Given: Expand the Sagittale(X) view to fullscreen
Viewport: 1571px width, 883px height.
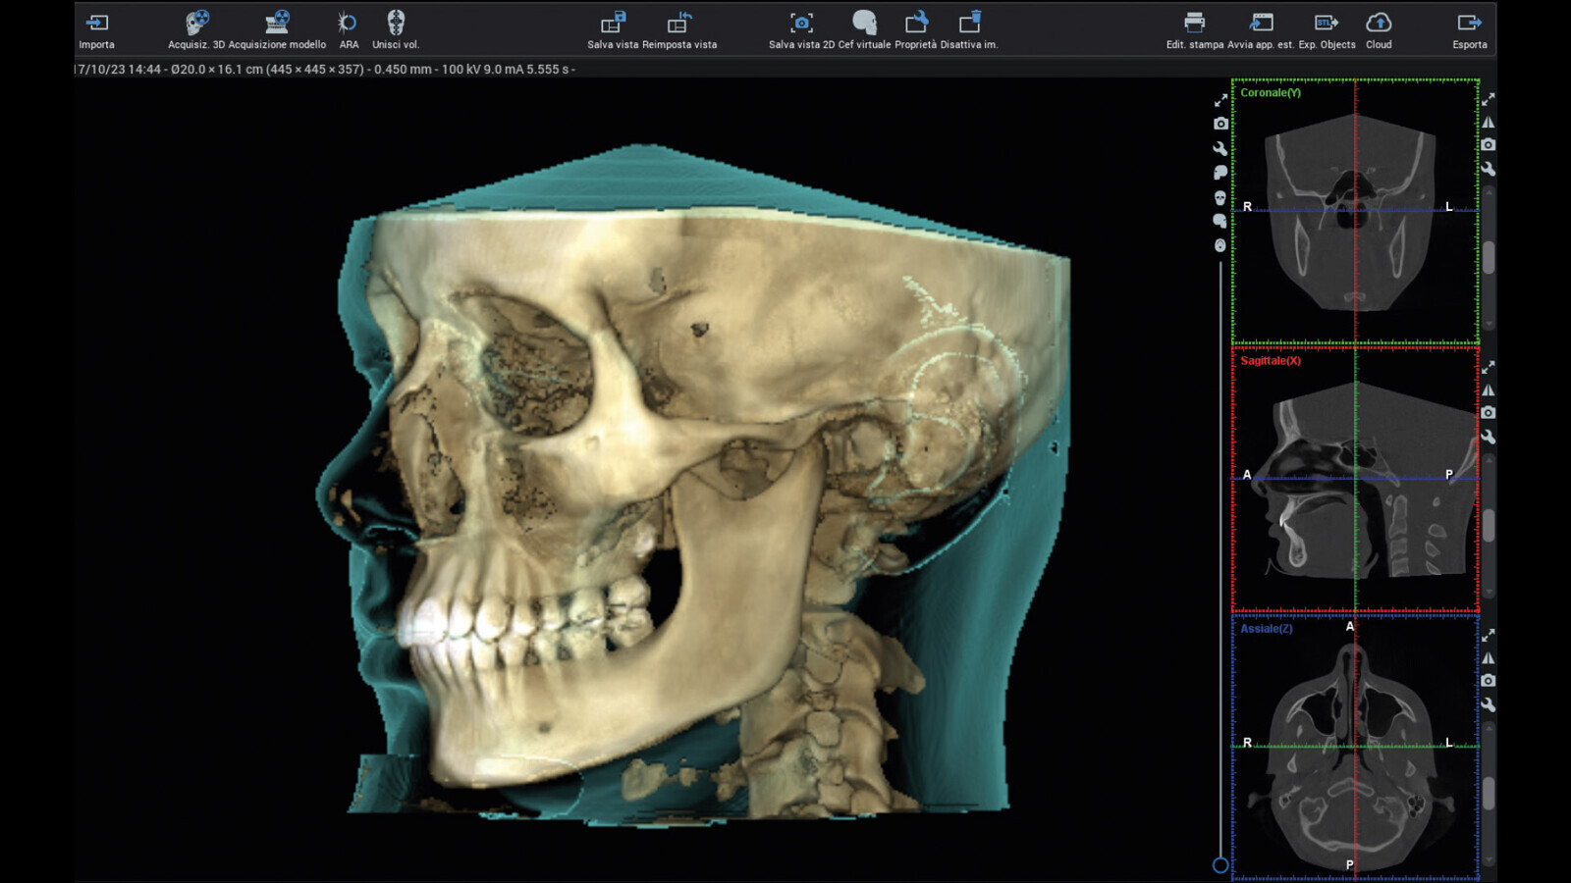Looking at the screenshot, I should pos(1489,367).
